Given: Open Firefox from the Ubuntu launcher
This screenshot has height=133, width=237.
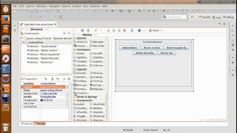Looking at the screenshot, I should pos(6,19).
